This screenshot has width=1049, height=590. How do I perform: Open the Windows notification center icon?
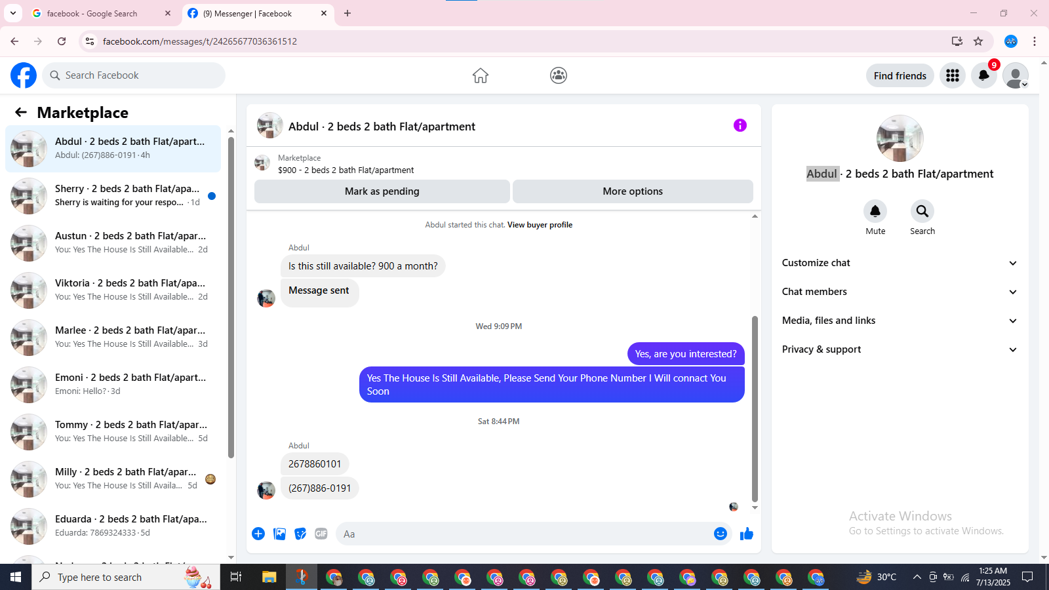(1028, 577)
